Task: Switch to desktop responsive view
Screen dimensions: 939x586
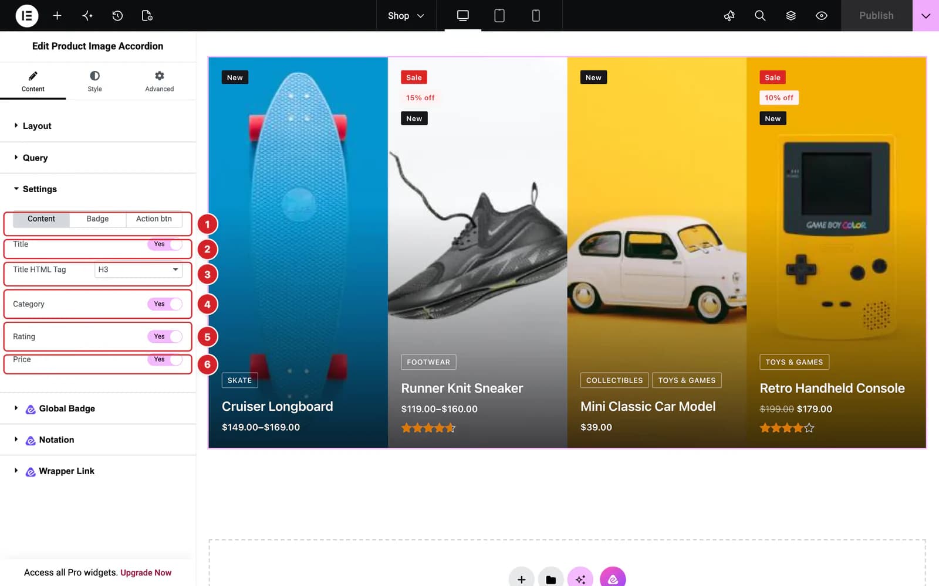Action: pyautogui.click(x=463, y=16)
